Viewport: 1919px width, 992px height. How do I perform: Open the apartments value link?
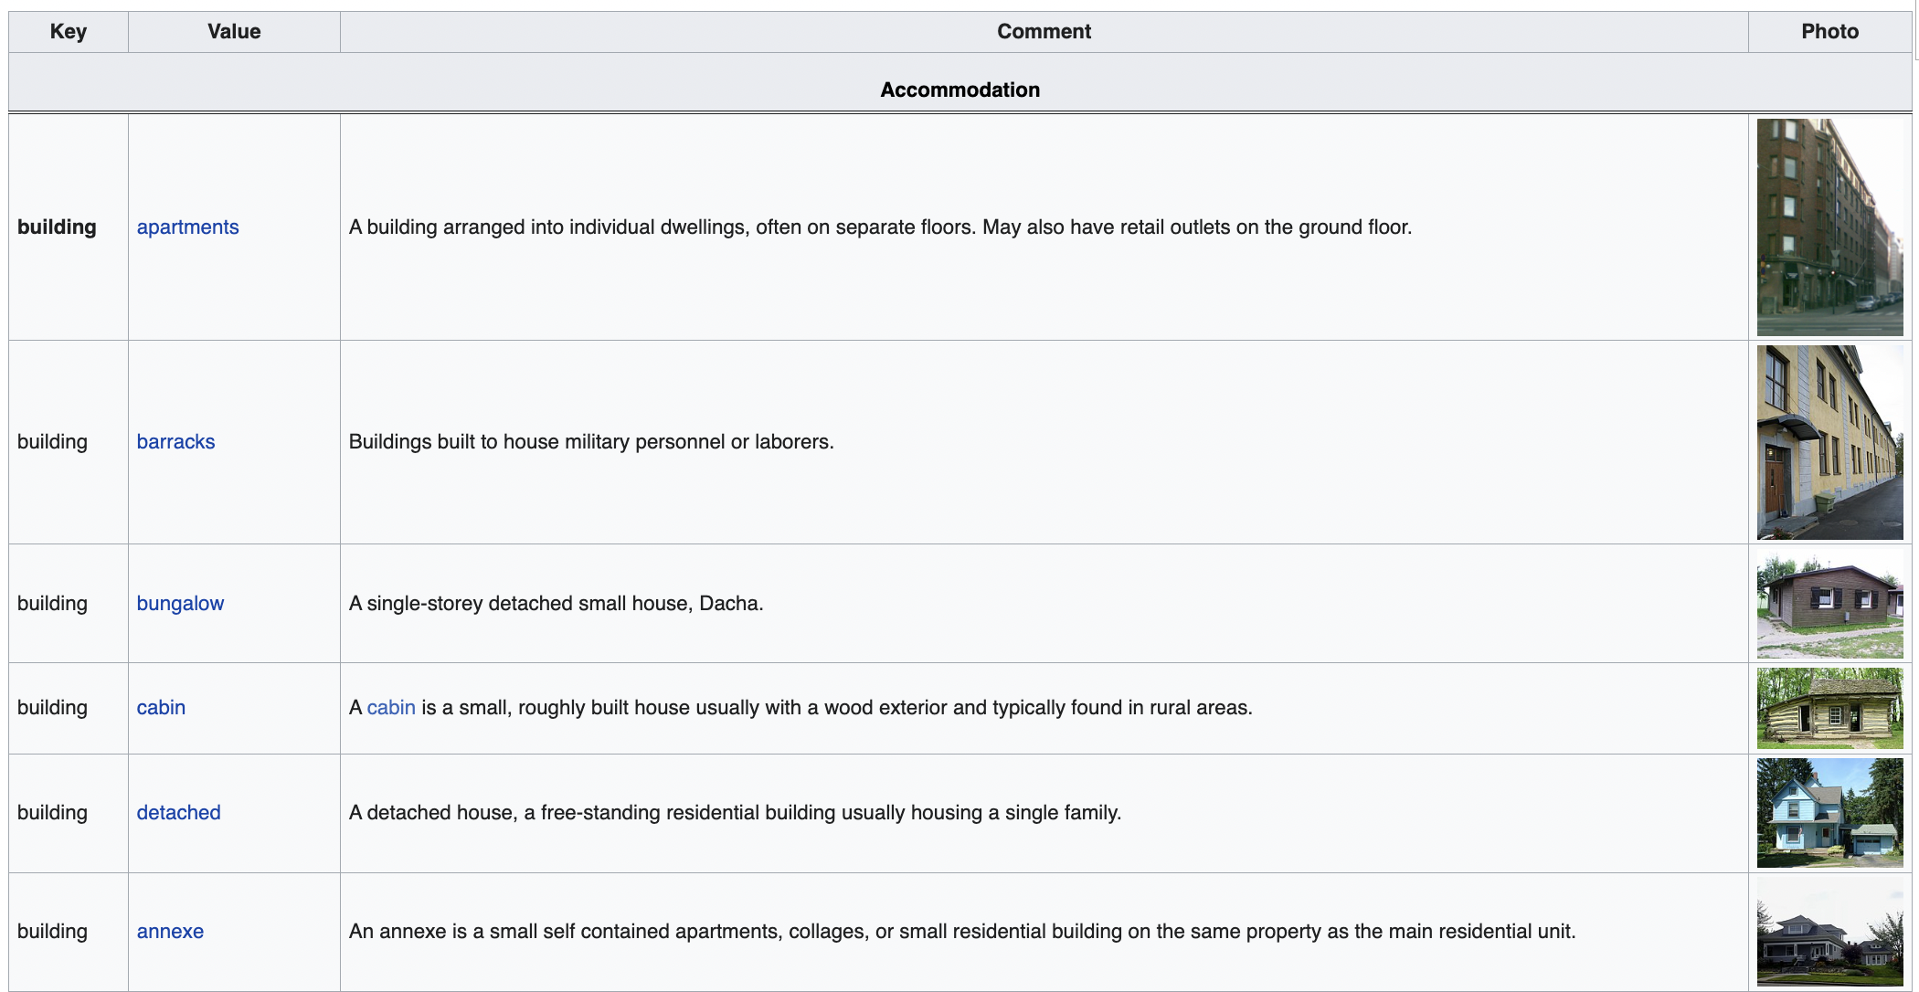187,227
